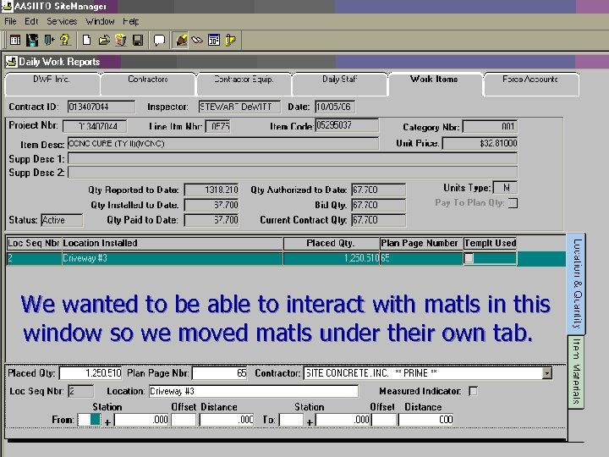Click the Item Desc field CONC CURB
609x457 pixels.
coord(223,143)
